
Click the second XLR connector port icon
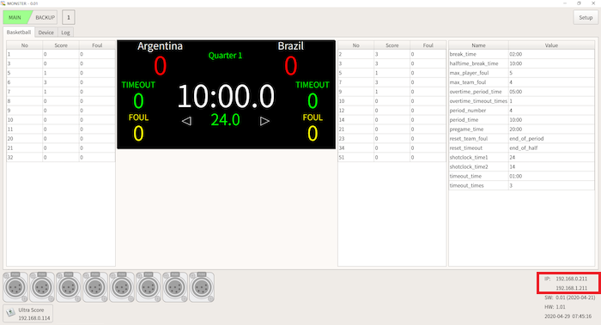[x=42, y=286]
